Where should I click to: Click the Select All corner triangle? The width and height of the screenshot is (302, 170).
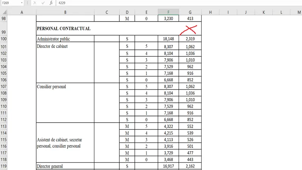(4, 12)
